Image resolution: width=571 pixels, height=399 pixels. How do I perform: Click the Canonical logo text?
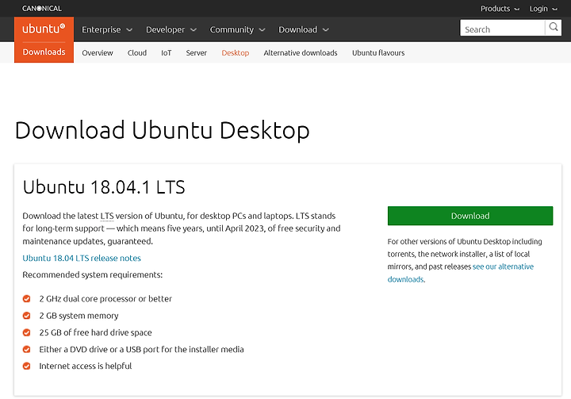(42, 9)
